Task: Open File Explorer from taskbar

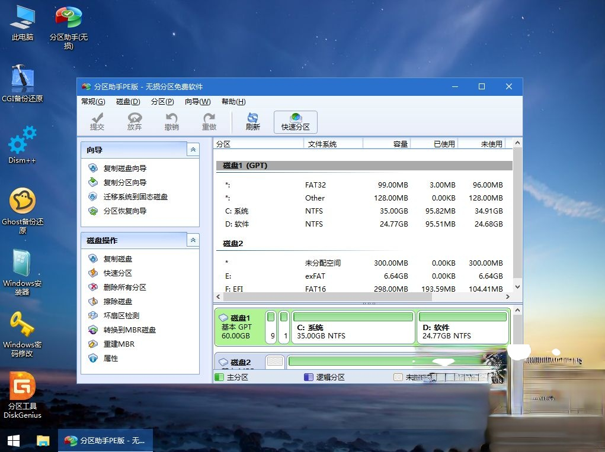Action: 43,440
